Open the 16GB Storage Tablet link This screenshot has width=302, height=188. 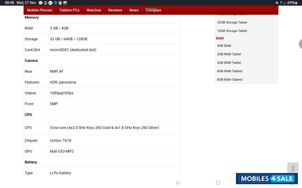point(232,31)
